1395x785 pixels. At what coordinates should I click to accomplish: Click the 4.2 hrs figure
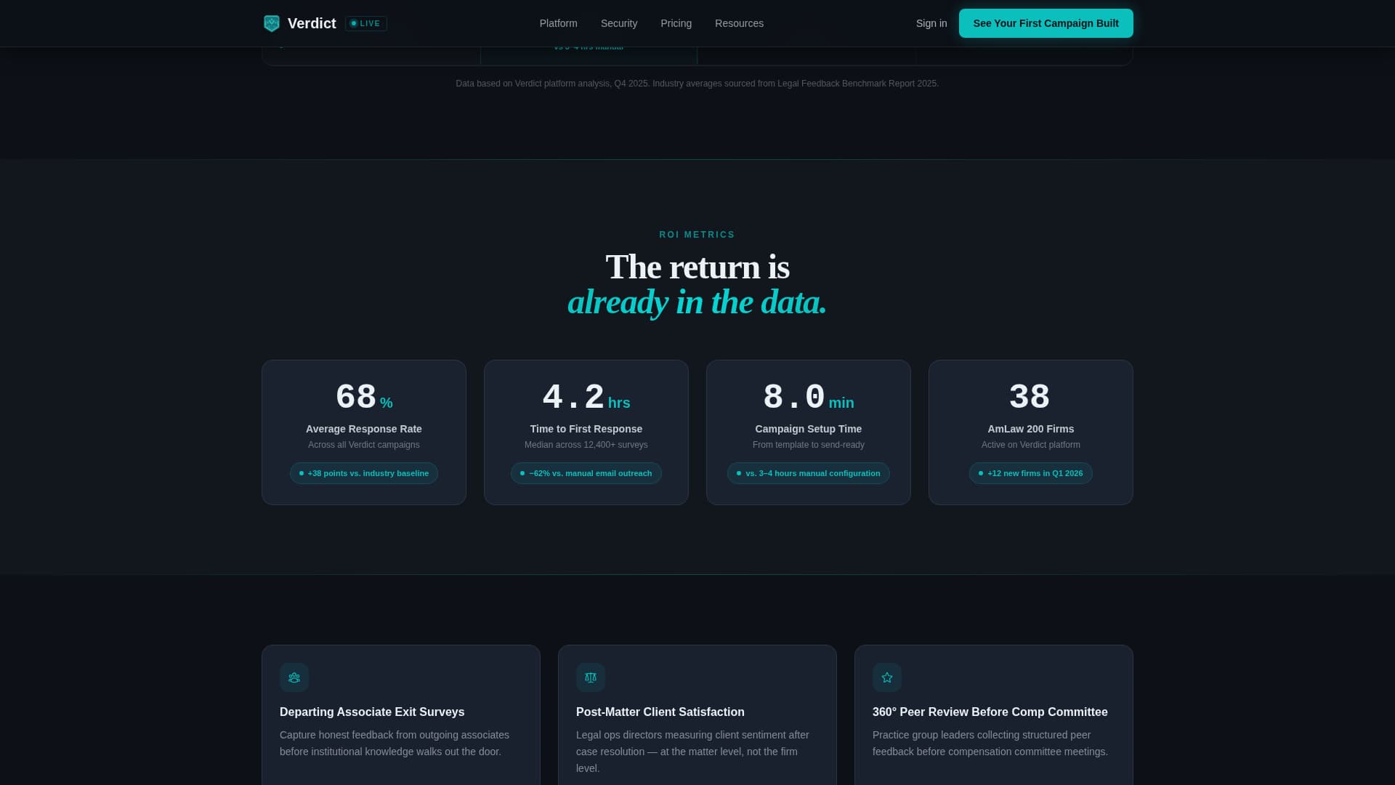586,398
